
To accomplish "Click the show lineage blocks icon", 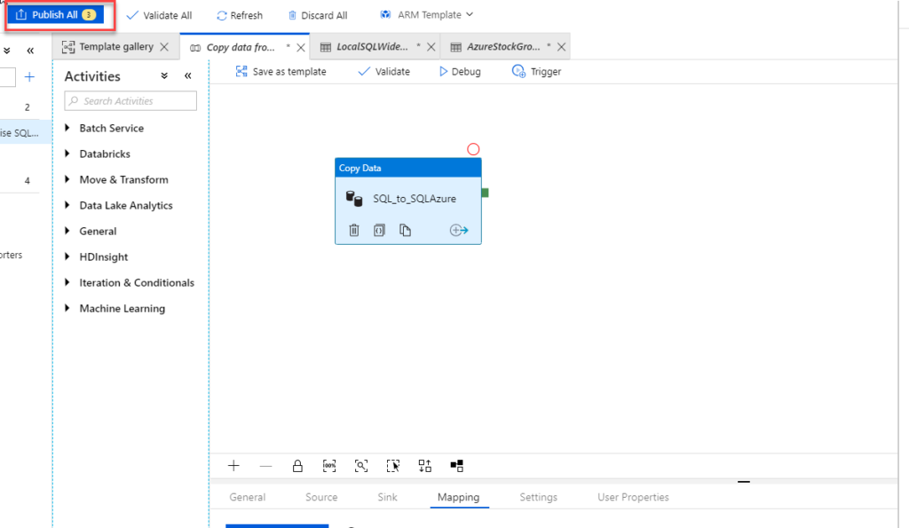I will [x=457, y=466].
